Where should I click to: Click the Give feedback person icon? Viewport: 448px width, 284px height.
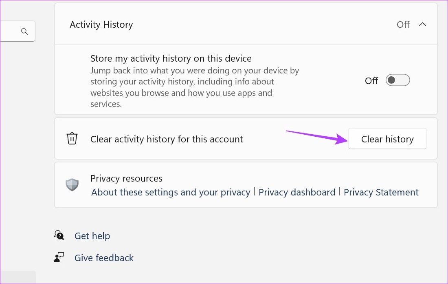(x=59, y=257)
